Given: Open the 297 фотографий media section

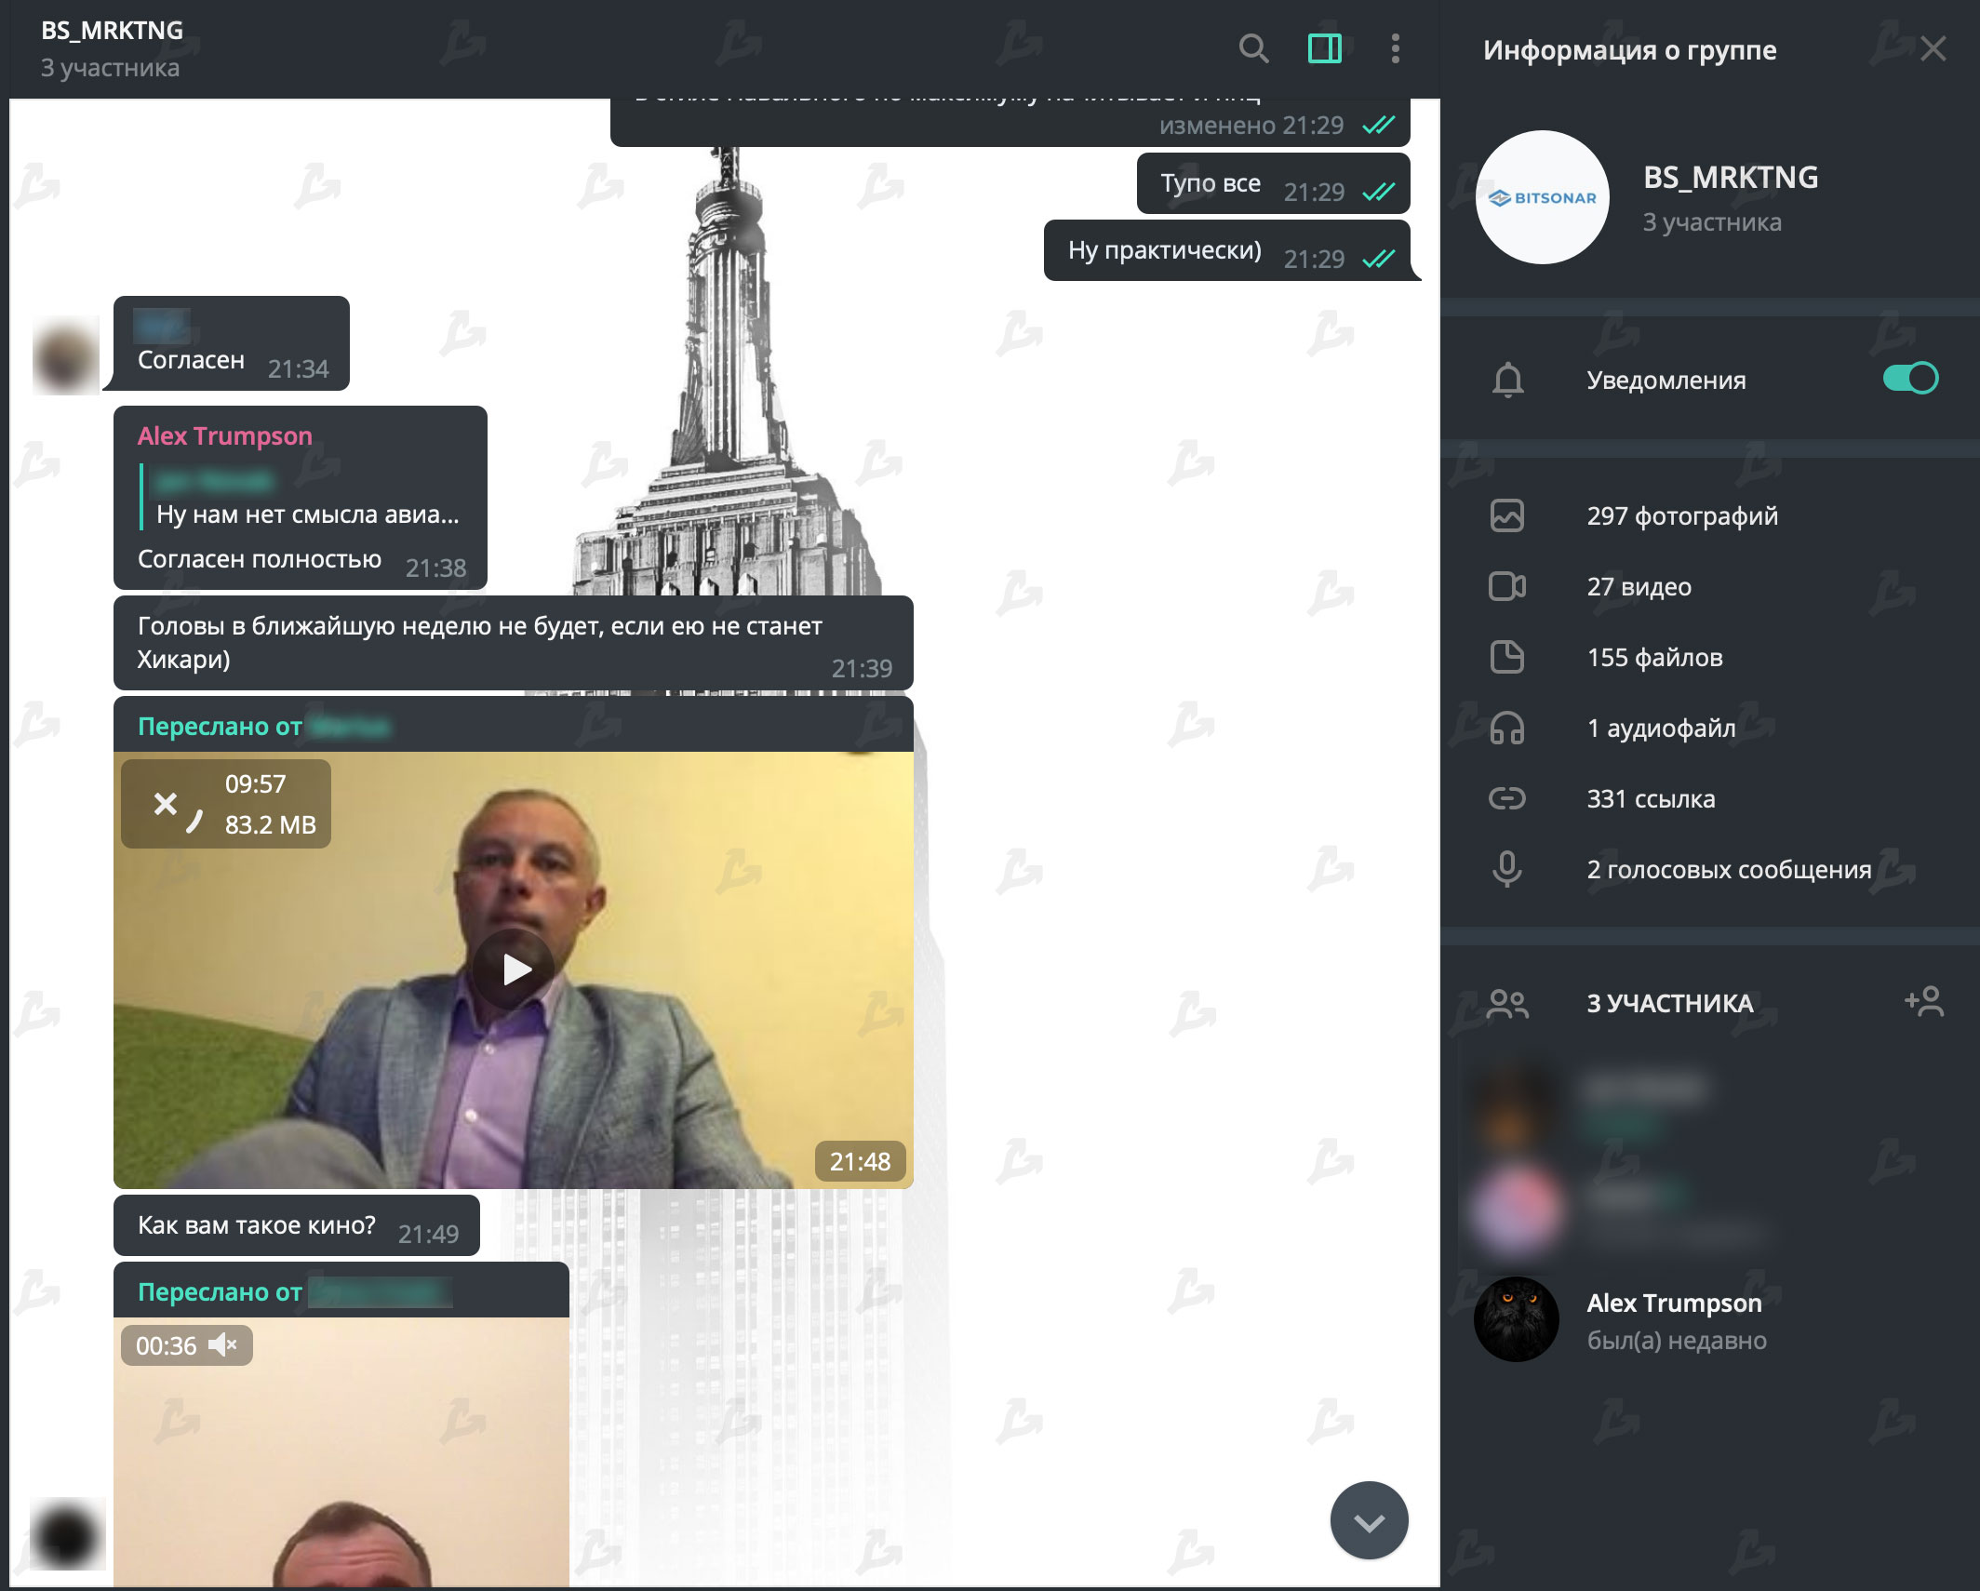Looking at the screenshot, I should (x=1681, y=515).
